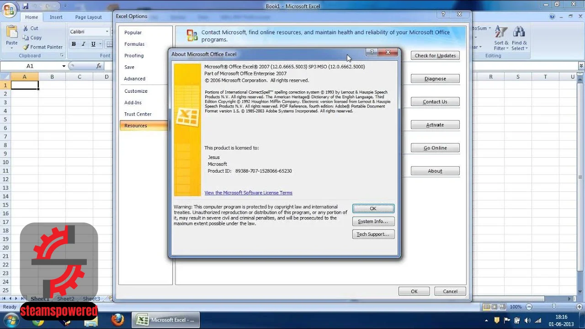This screenshot has height=329, width=585.
Task: Open Clipboard group dialog launcher
Action: click(x=62, y=55)
